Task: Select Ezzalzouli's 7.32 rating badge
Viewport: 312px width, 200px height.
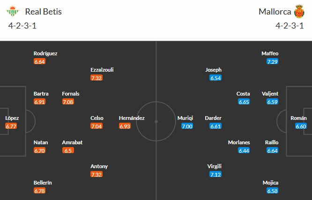Action: (x=97, y=78)
